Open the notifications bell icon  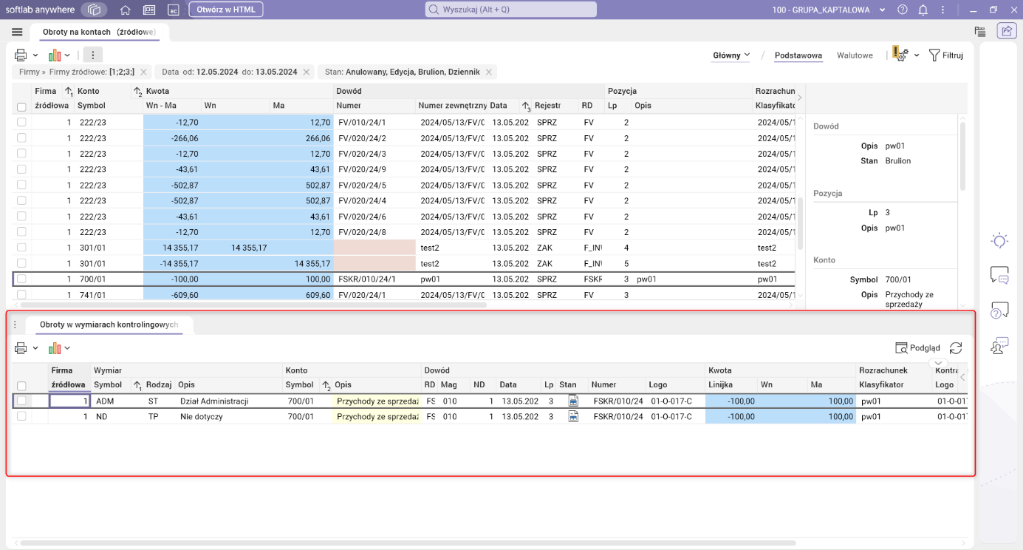tap(923, 10)
